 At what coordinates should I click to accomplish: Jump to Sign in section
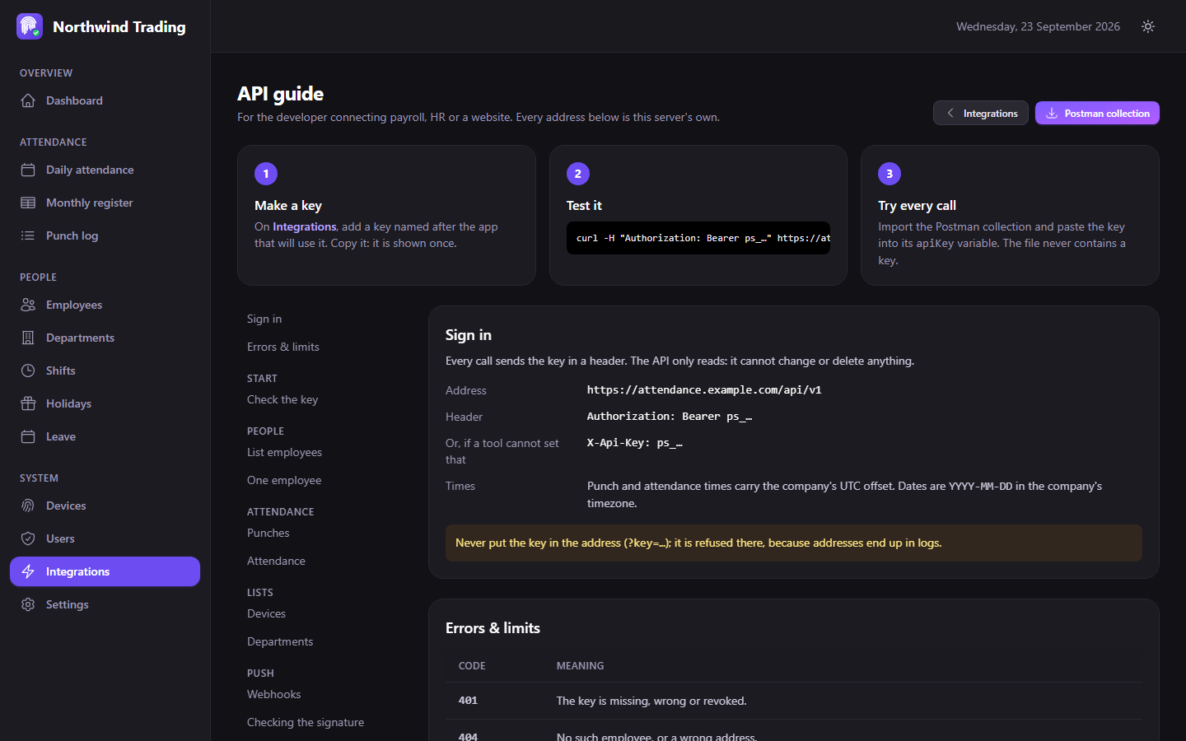(x=264, y=319)
